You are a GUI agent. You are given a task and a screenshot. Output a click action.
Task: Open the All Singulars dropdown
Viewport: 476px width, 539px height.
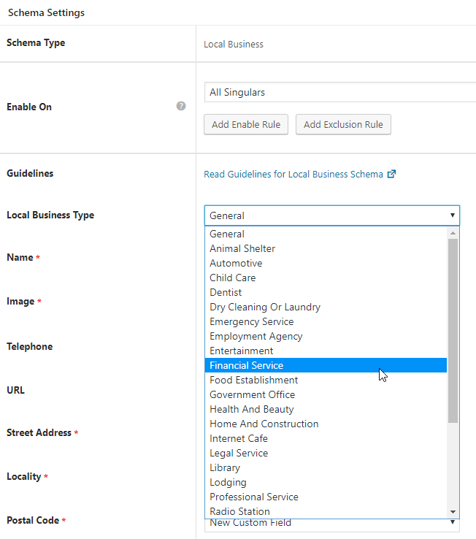tap(339, 93)
